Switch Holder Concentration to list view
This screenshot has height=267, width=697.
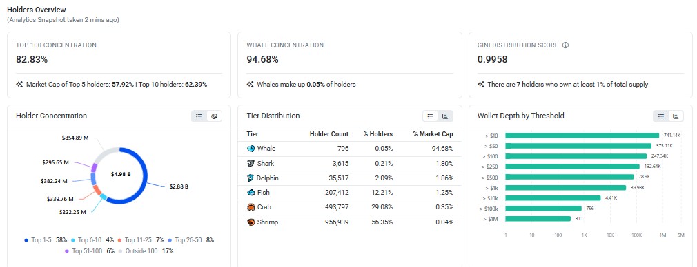coord(199,116)
